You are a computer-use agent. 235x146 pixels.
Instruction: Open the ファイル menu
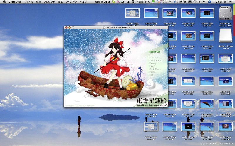[x=29, y=2]
